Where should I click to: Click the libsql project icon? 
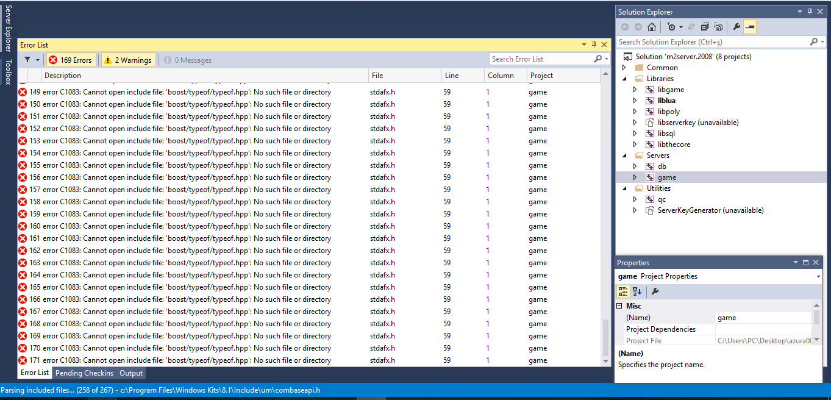point(649,134)
